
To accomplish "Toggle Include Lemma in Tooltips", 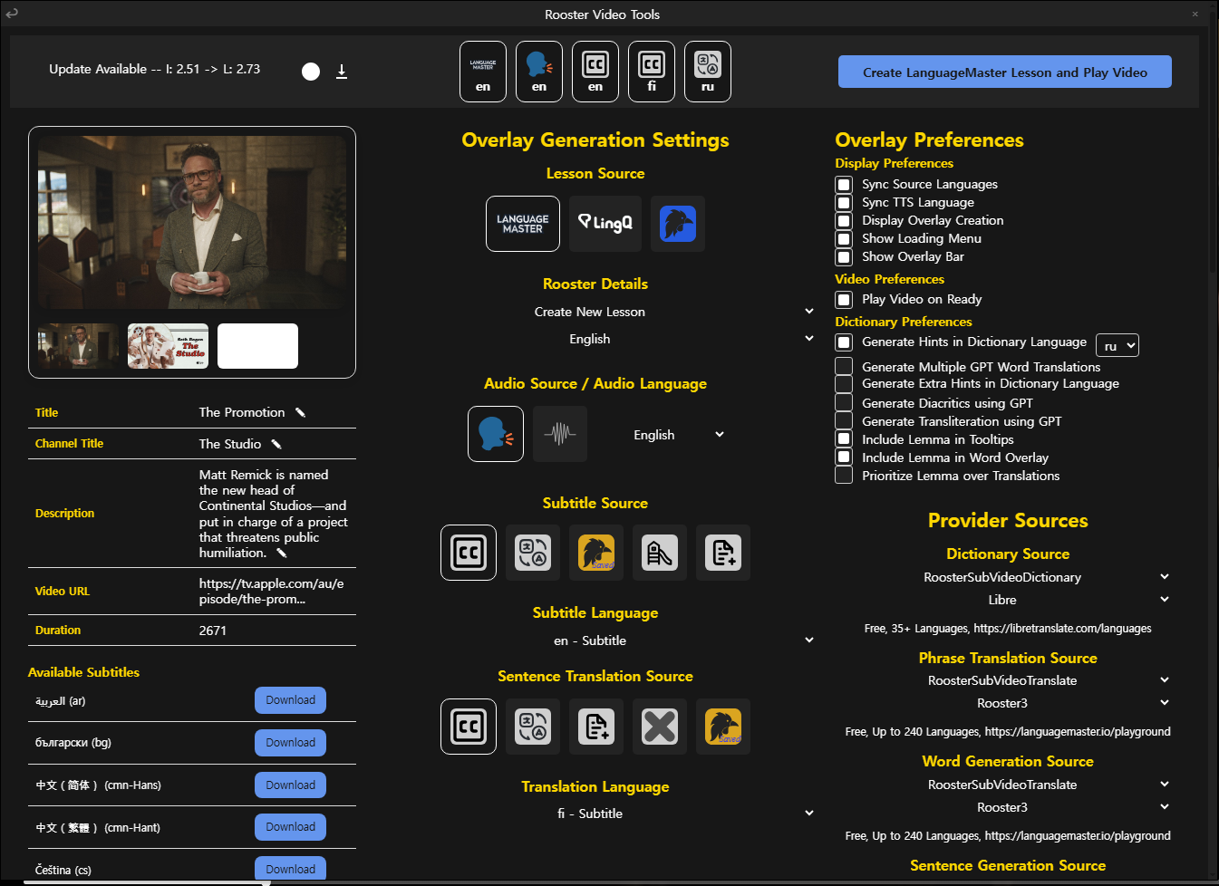I will [844, 439].
